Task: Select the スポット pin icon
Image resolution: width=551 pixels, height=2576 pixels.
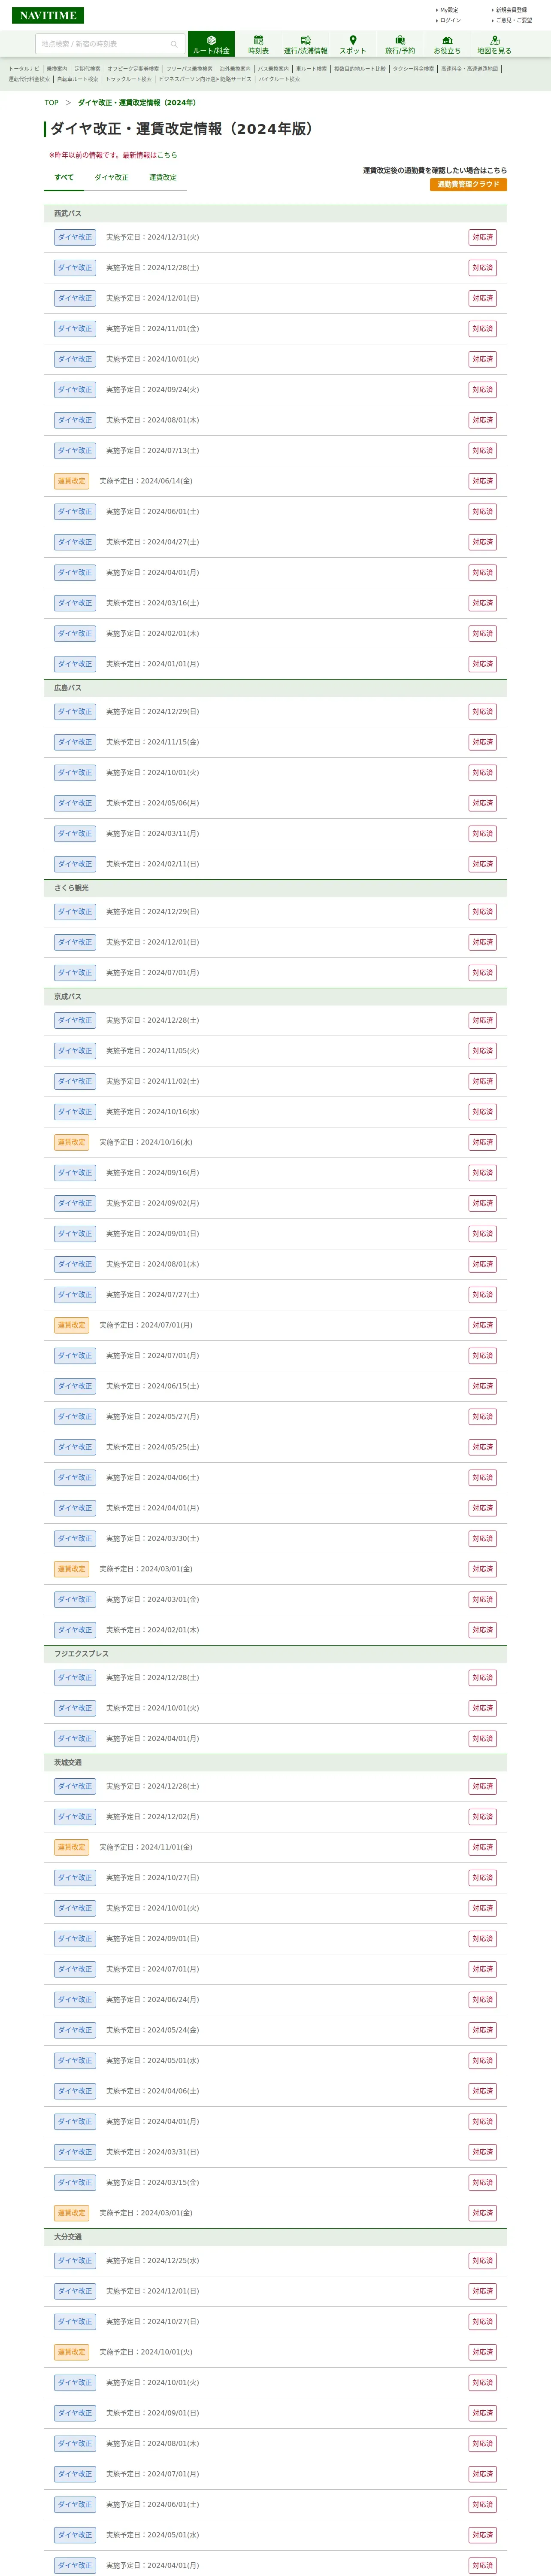Action: click(352, 44)
